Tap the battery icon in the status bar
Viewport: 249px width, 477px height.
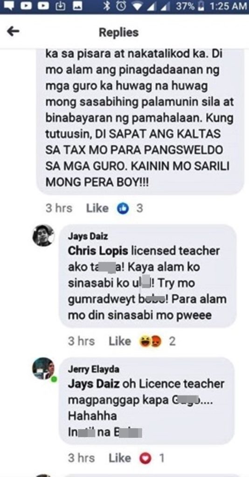(x=201, y=6)
